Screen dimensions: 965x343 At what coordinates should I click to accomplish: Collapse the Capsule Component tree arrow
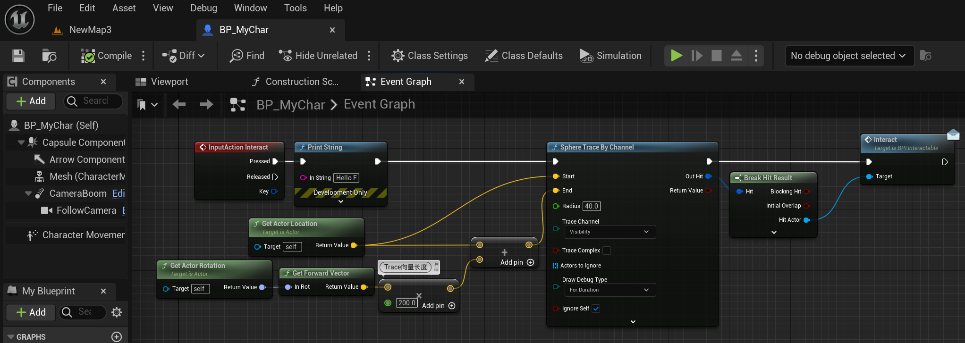(21, 142)
